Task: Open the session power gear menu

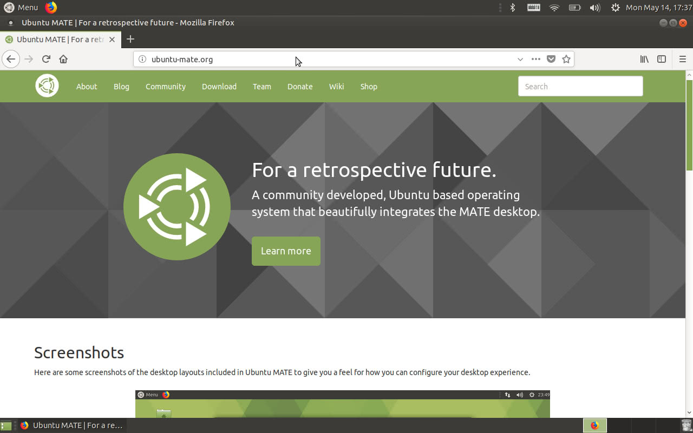Action: pos(615,8)
